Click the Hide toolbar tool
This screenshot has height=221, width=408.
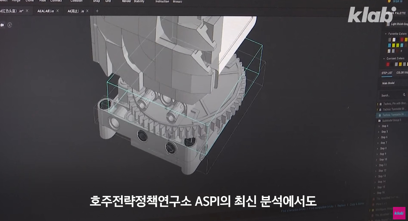(43, 1)
